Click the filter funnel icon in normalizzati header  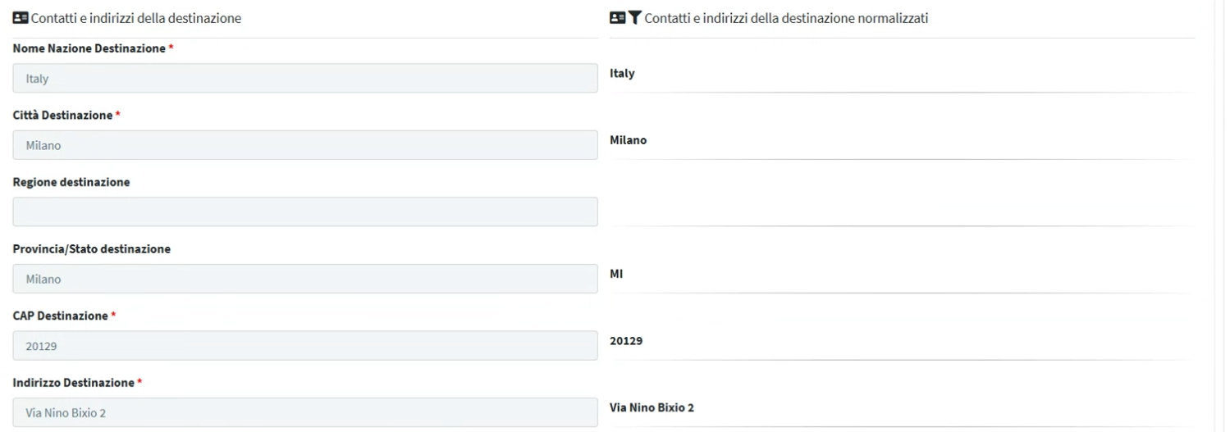[x=634, y=18]
